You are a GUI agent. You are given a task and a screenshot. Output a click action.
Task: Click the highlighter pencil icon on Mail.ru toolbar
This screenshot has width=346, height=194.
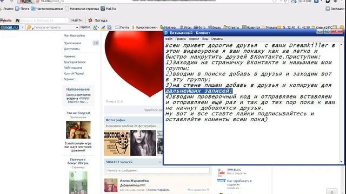click(103, 27)
